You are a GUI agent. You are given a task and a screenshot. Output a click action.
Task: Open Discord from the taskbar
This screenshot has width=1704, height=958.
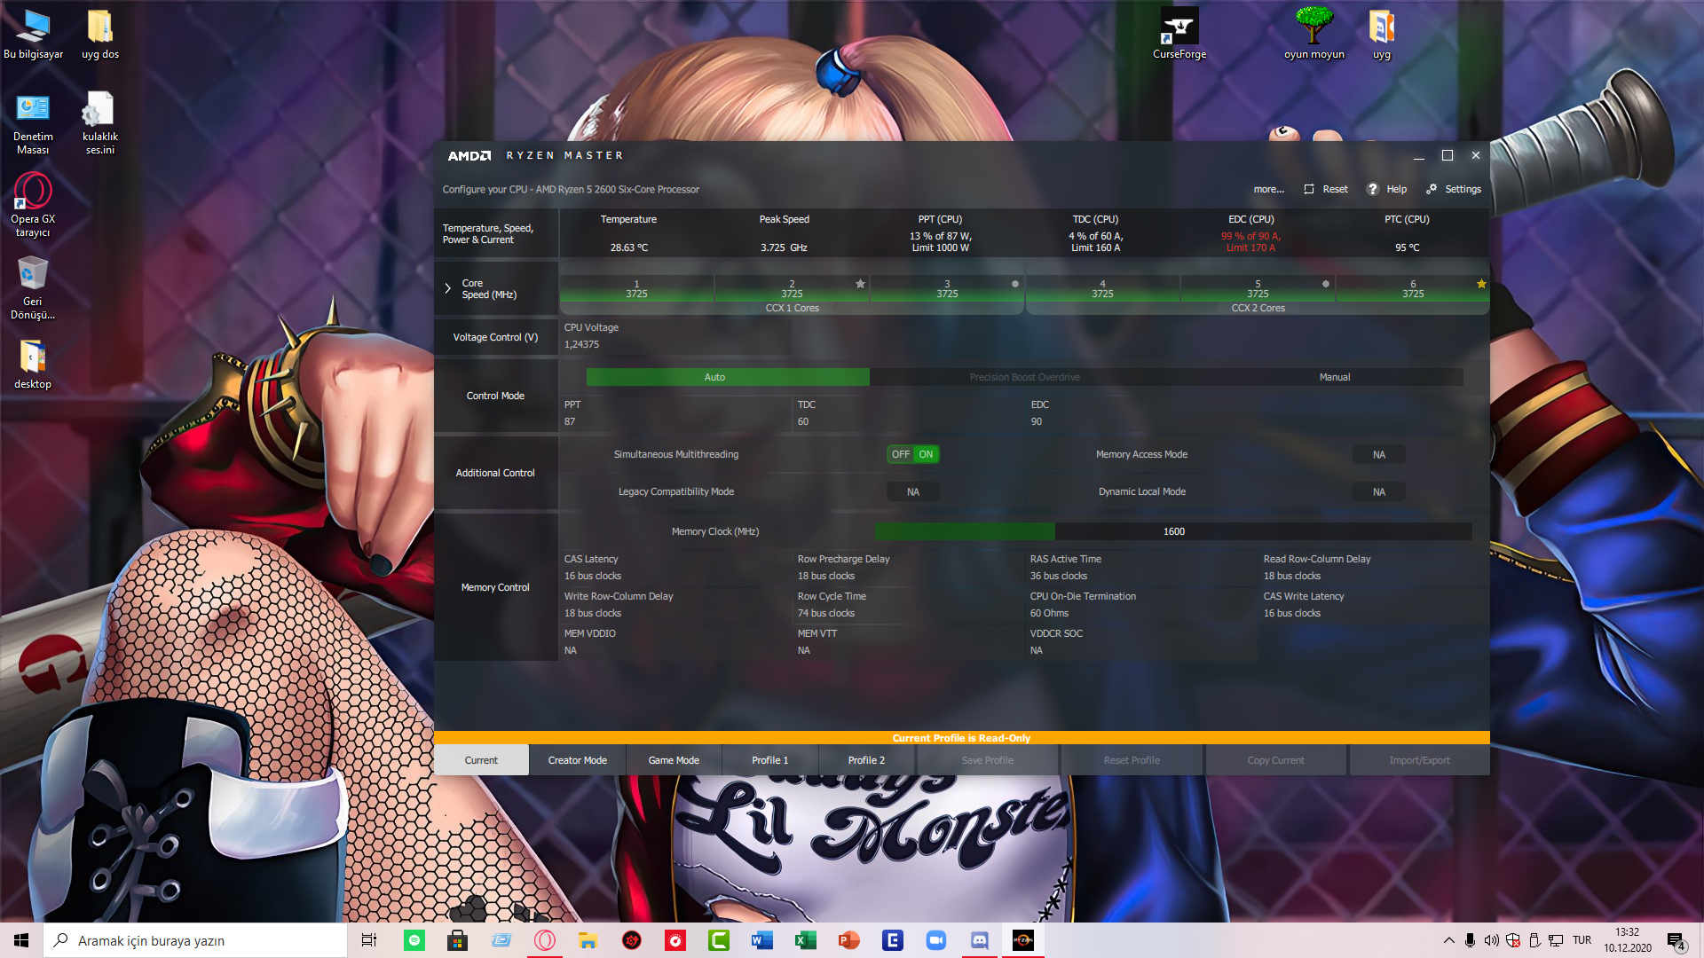click(979, 940)
